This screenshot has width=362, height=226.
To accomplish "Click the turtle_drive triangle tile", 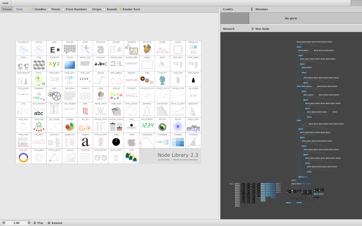I will [x=54, y=156].
